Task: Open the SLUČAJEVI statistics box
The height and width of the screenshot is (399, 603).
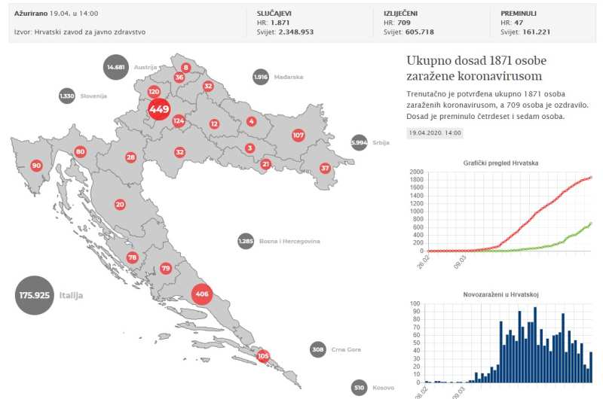Action: click(x=309, y=23)
